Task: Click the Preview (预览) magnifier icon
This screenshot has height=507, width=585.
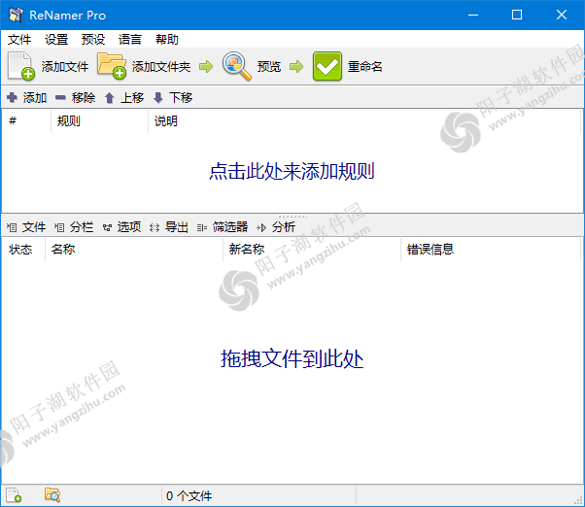Action: click(236, 66)
